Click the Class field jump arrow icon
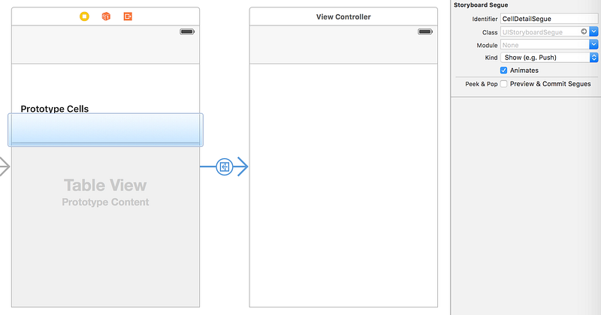The width and height of the screenshot is (601, 315). click(584, 31)
